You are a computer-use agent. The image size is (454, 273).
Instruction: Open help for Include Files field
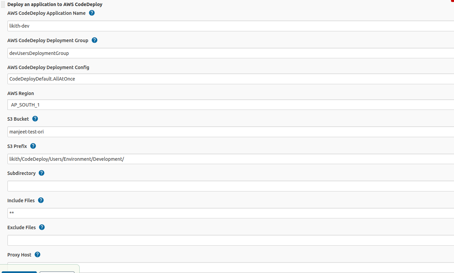pos(41,200)
